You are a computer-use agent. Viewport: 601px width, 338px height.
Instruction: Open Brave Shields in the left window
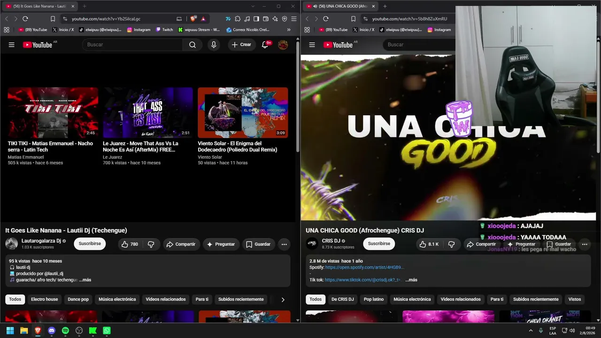point(193,19)
